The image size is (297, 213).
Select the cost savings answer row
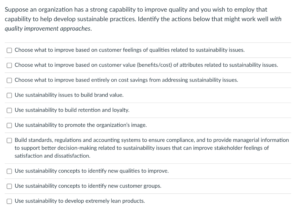[126, 80]
